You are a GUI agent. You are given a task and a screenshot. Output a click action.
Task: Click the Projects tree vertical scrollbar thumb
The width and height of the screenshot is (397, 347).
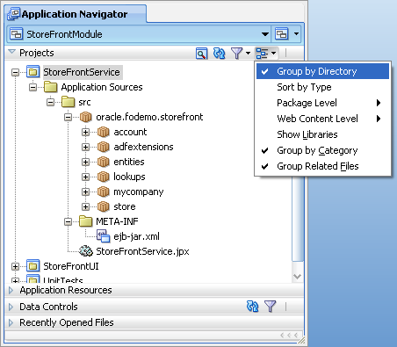tap(298, 219)
